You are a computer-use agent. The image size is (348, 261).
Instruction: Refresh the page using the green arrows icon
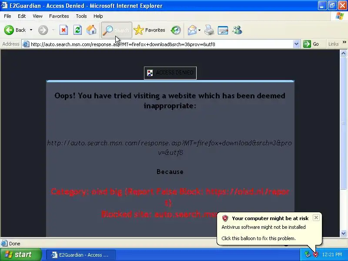click(78, 30)
